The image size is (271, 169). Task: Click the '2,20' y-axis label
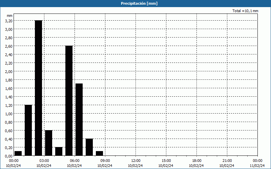9,63
